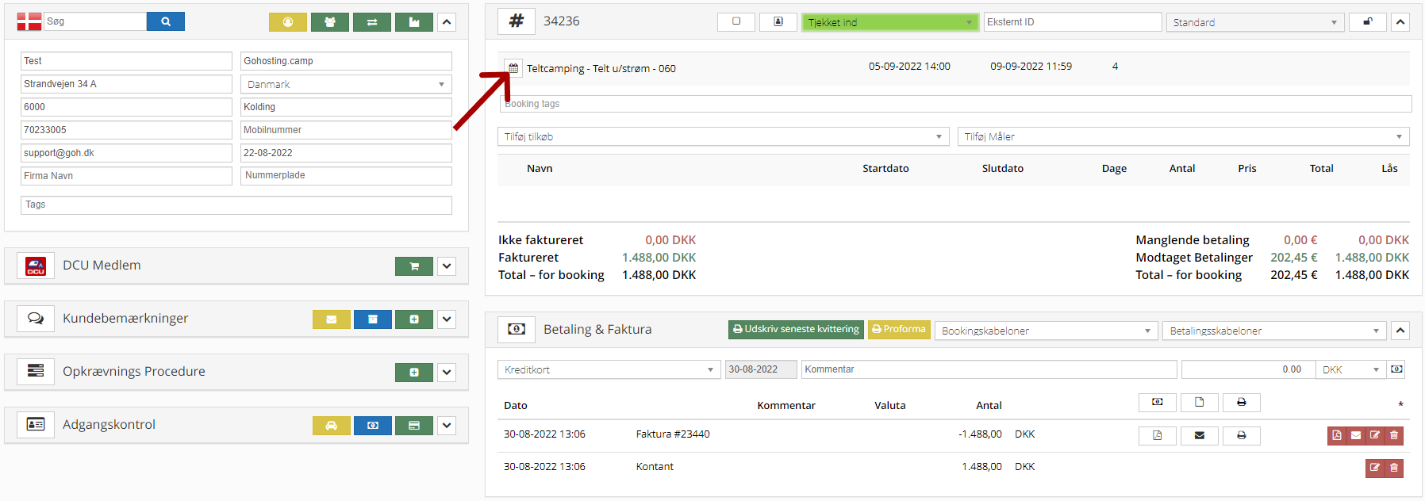This screenshot has height=501, width=1425.
Task: Toggle the unlock padlock button for booking
Action: (1368, 22)
